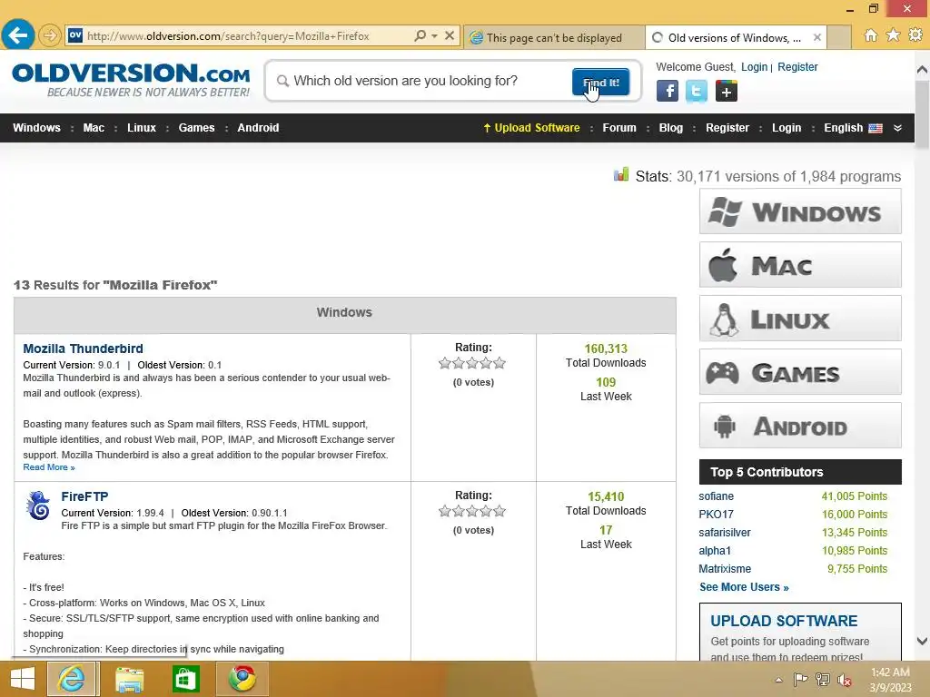Open the IE Tools gear icon
Screen dimensions: 930x697
pyautogui.click(x=915, y=35)
